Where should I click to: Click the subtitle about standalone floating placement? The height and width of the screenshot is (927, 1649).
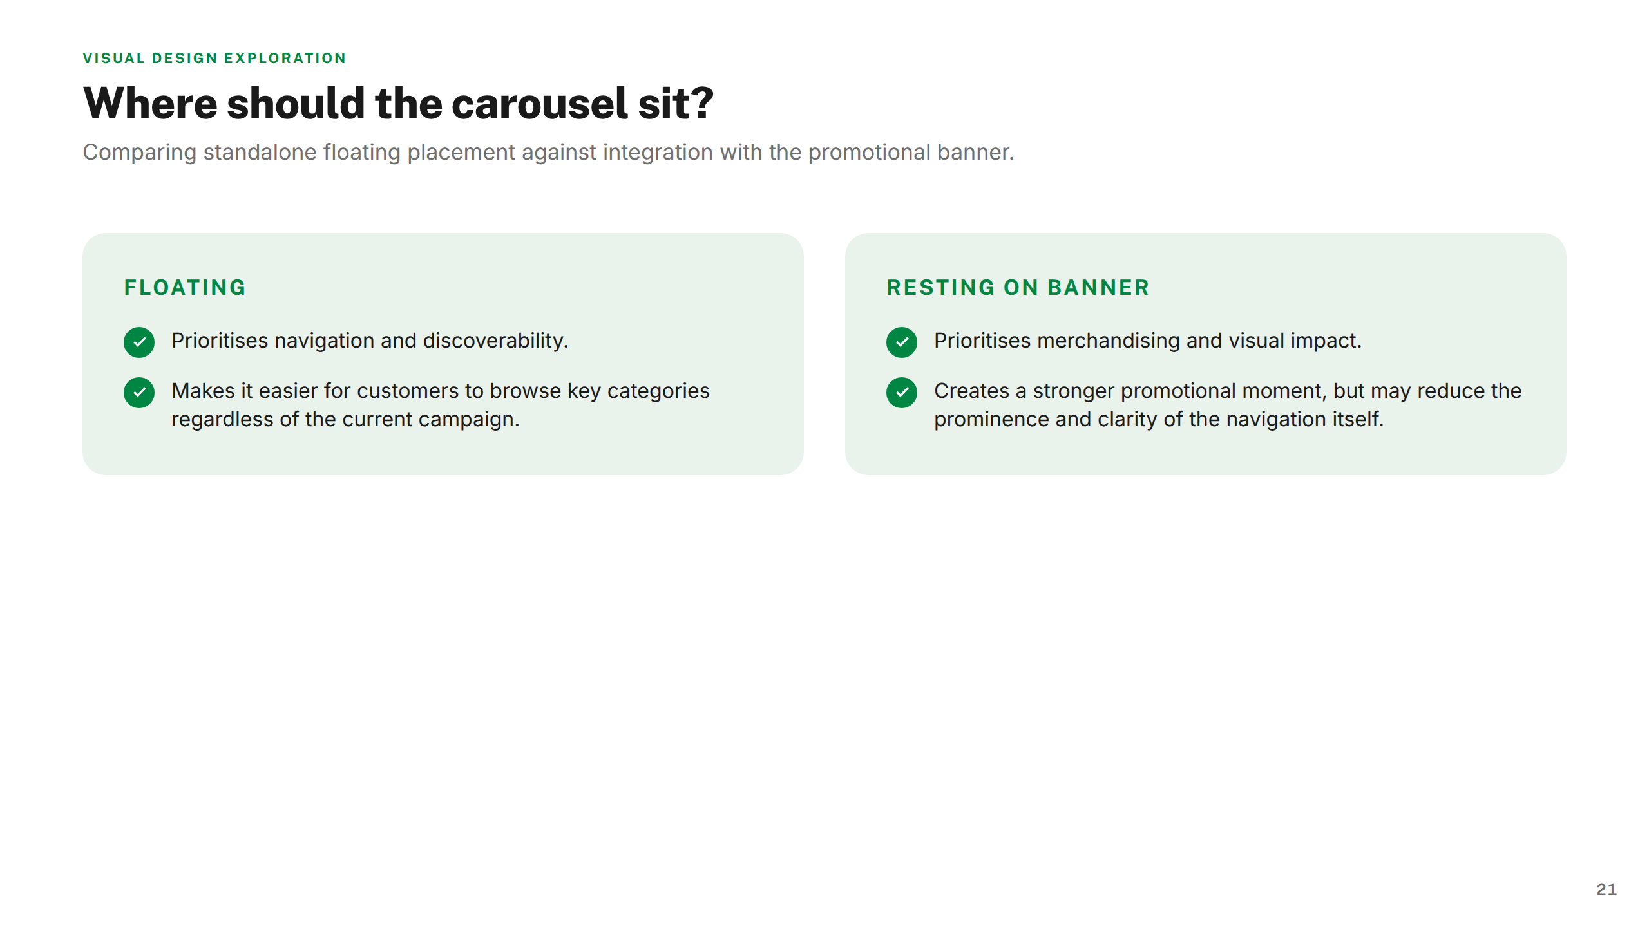pyautogui.click(x=548, y=153)
